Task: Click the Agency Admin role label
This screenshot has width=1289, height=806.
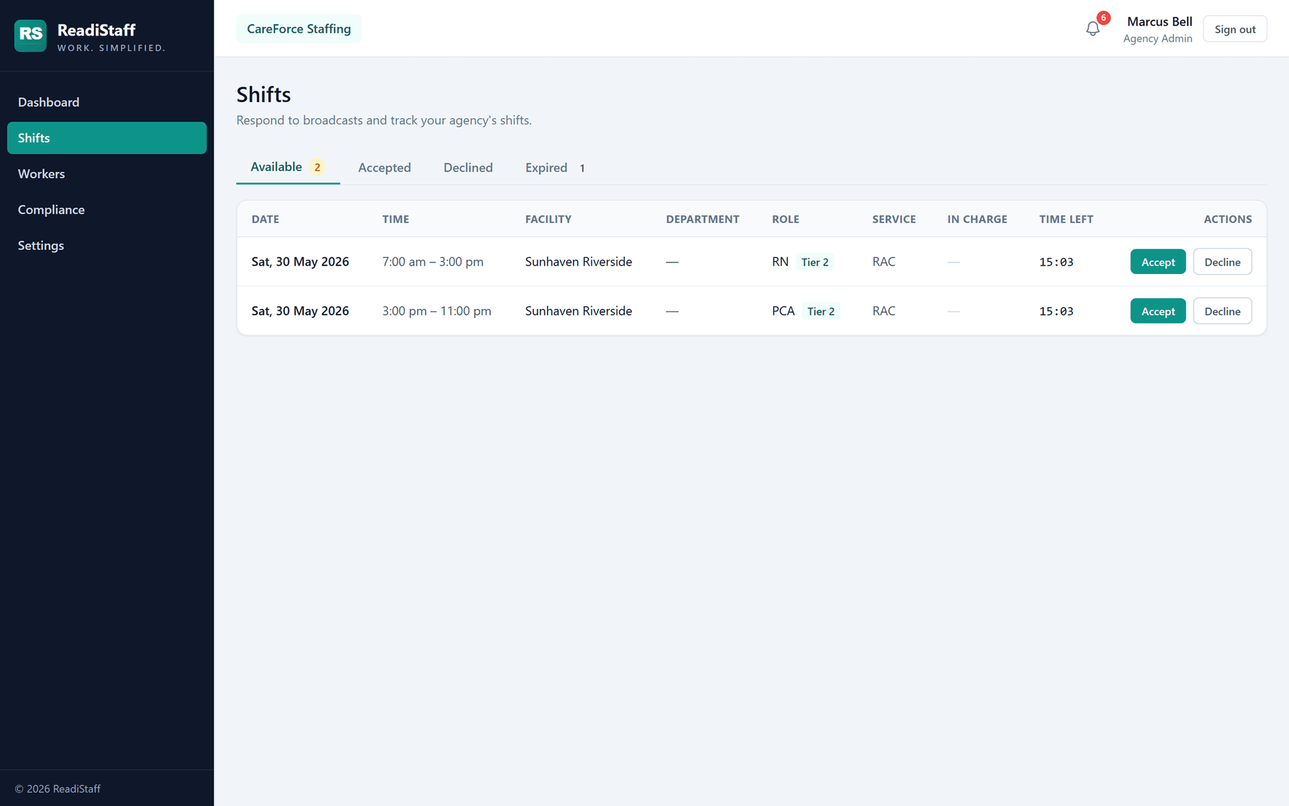Action: 1157,39
